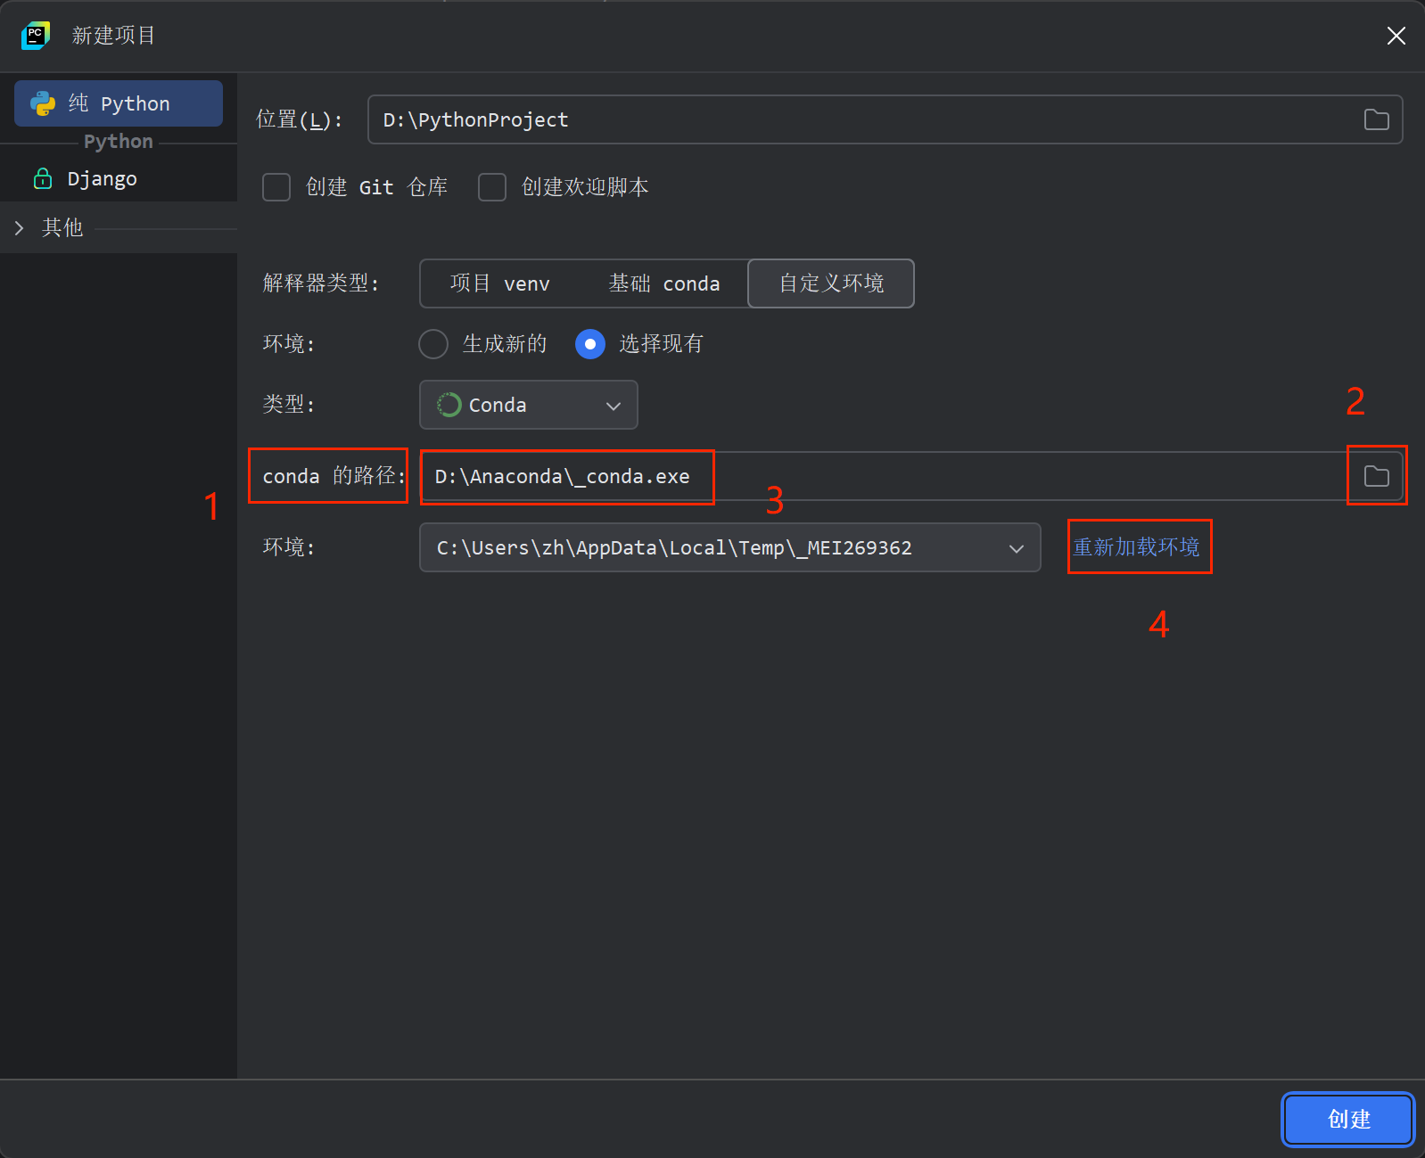Open the environment path dropdown
Viewport: 1425px width, 1158px height.
(x=730, y=547)
